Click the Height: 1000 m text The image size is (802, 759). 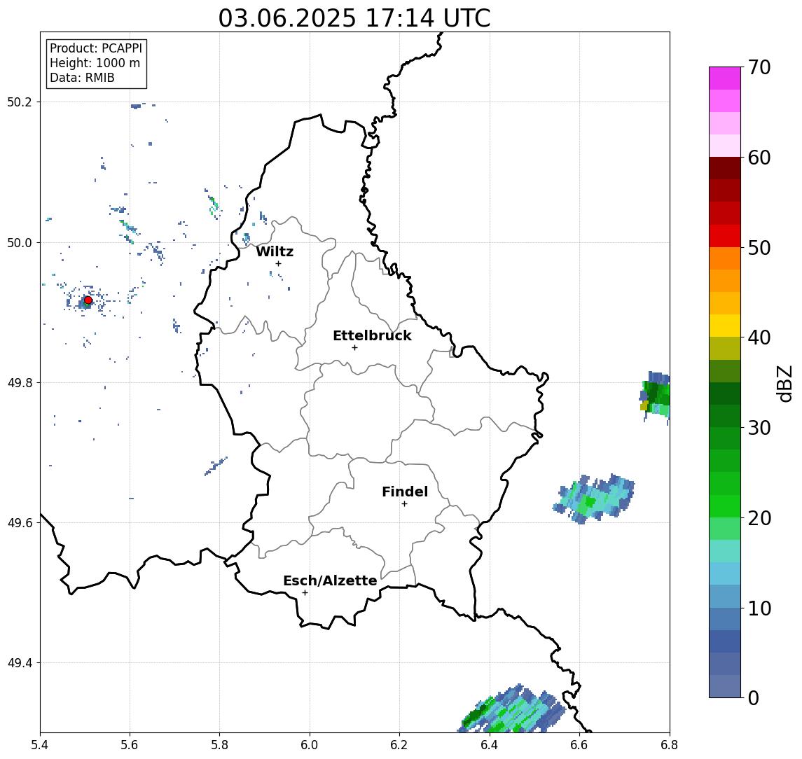tap(95, 63)
